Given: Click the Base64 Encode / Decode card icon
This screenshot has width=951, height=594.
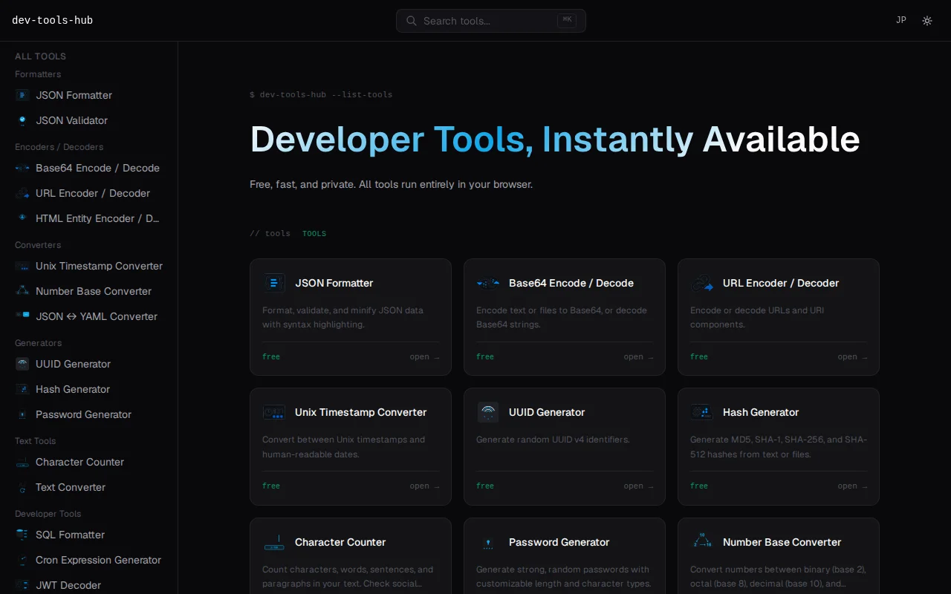Looking at the screenshot, I should tap(488, 283).
